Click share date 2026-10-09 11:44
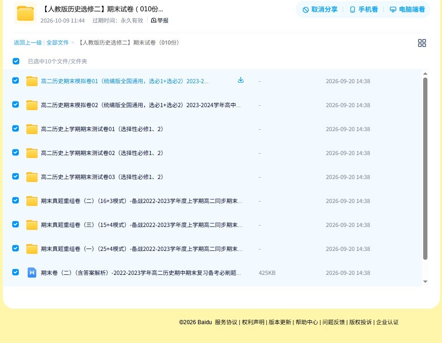This screenshot has height=343, width=442. tap(63, 20)
